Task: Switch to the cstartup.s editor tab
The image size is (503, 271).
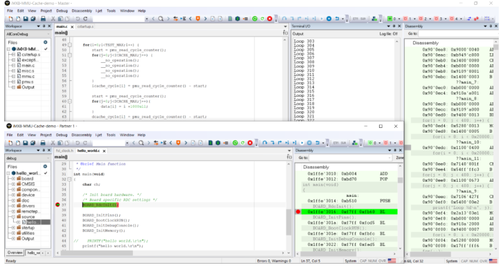Action: [x=85, y=26]
